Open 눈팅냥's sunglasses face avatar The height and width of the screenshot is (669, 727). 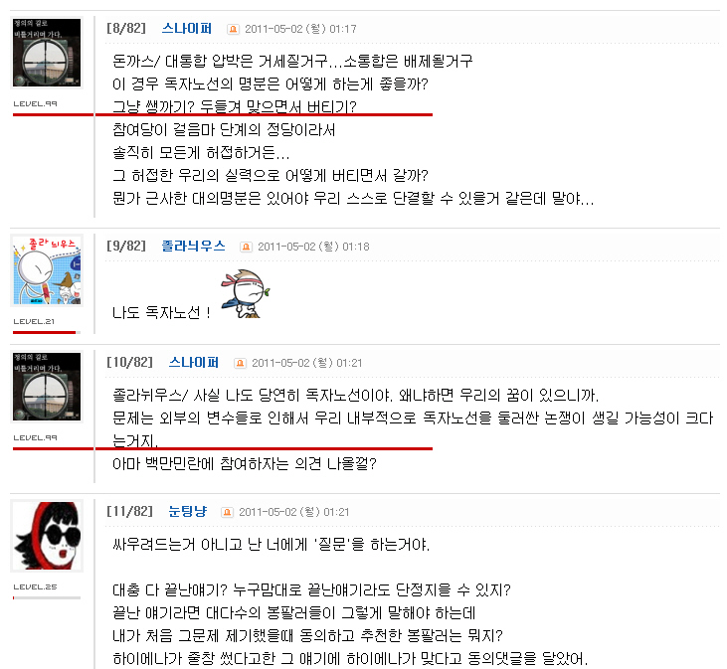47,536
